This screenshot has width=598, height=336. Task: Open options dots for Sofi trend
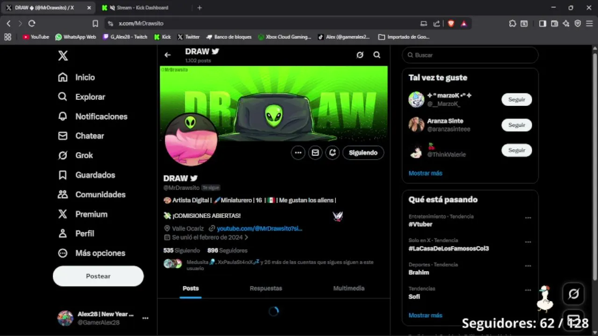tap(528, 290)
